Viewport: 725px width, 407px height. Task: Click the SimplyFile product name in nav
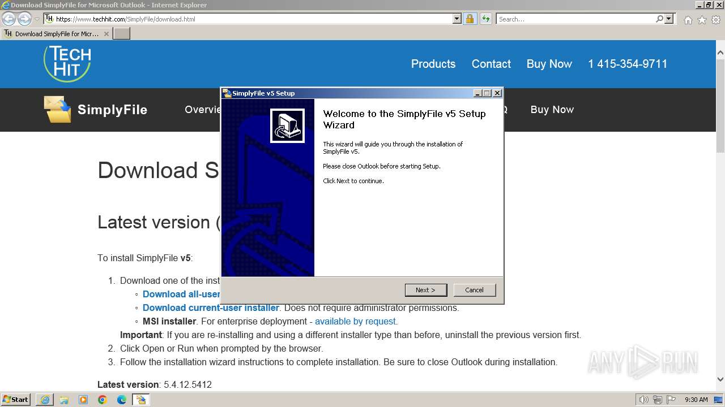point(112,110)
